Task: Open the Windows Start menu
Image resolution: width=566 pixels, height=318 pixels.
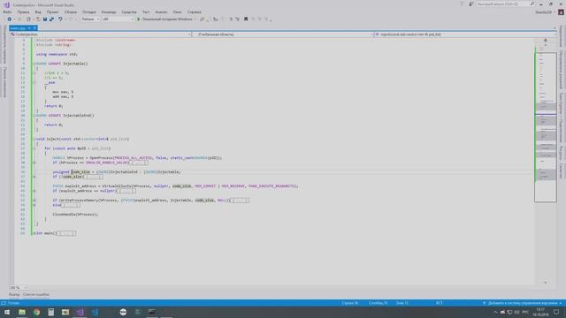Action: pos(7,312)
